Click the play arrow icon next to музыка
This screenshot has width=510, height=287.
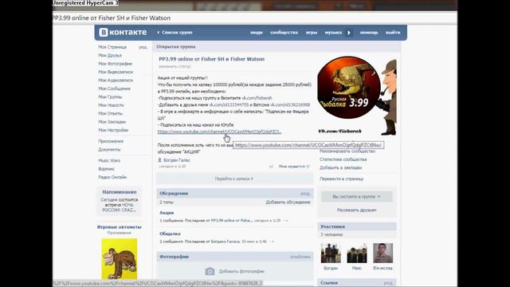(x=349, y=33)
